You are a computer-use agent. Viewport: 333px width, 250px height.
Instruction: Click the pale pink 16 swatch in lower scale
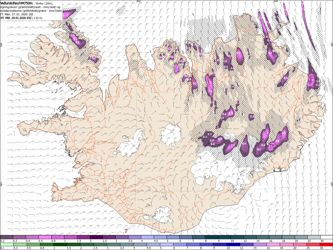(x=273, y=245)
